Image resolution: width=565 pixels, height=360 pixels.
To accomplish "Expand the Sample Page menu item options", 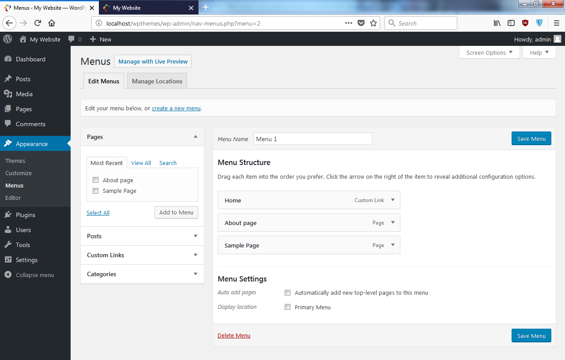I will click(x=393, y=245).
